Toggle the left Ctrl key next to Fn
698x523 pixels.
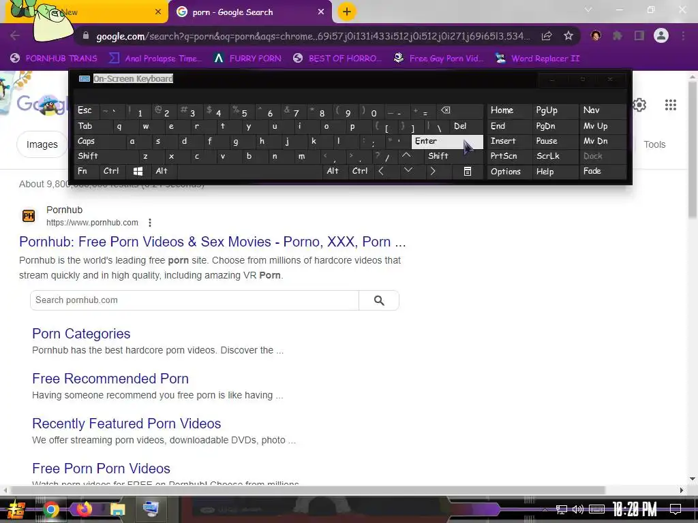pos(113,171)
